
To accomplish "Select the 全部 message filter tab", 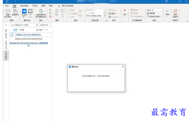I will click(15, 30).
